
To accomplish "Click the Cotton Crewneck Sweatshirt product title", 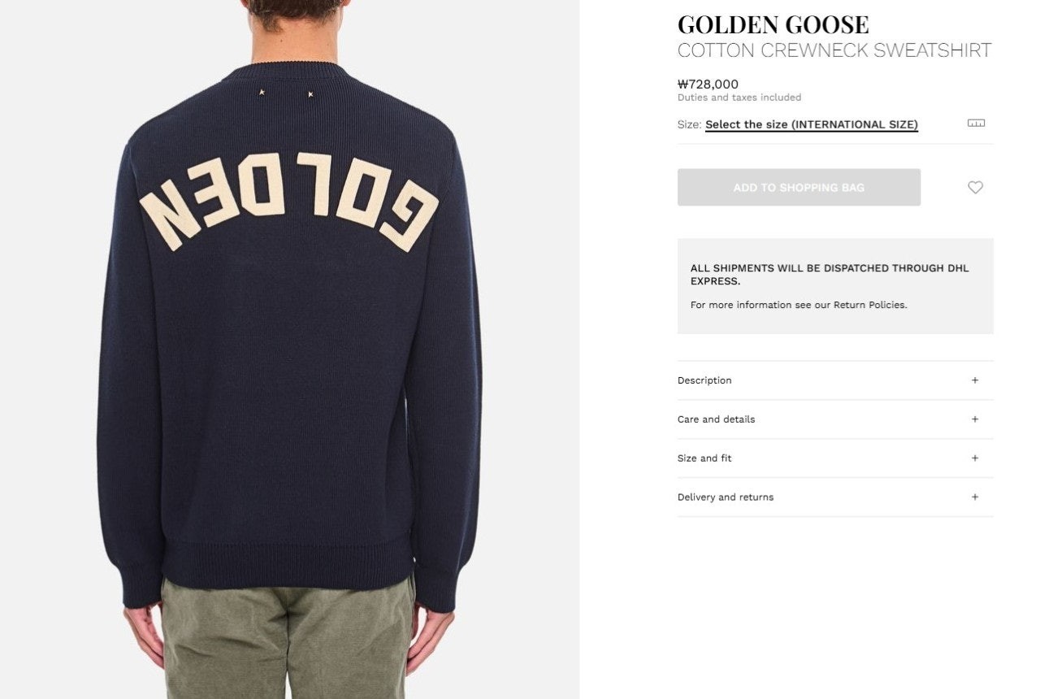I will pos(834,50).
